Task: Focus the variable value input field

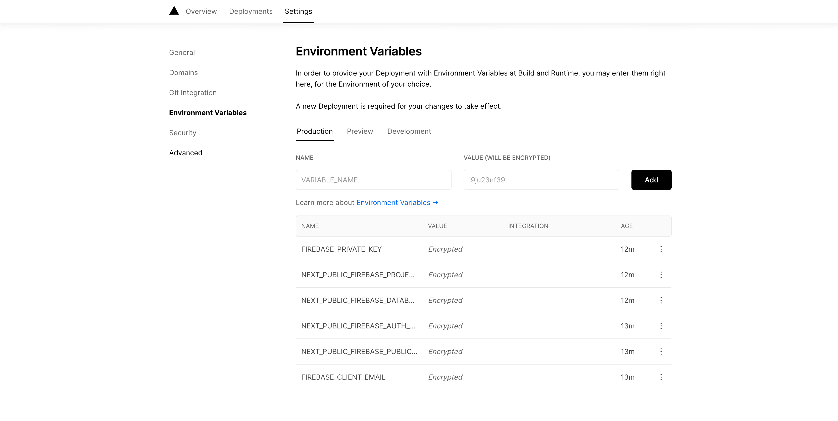Action: [541, 180]
